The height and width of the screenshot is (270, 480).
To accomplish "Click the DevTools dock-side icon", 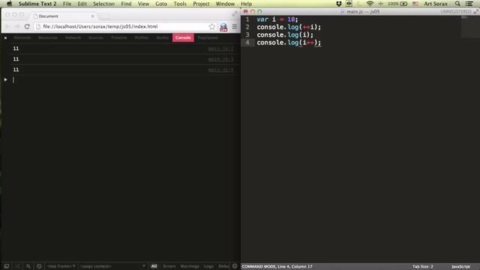I will [7, 266].
